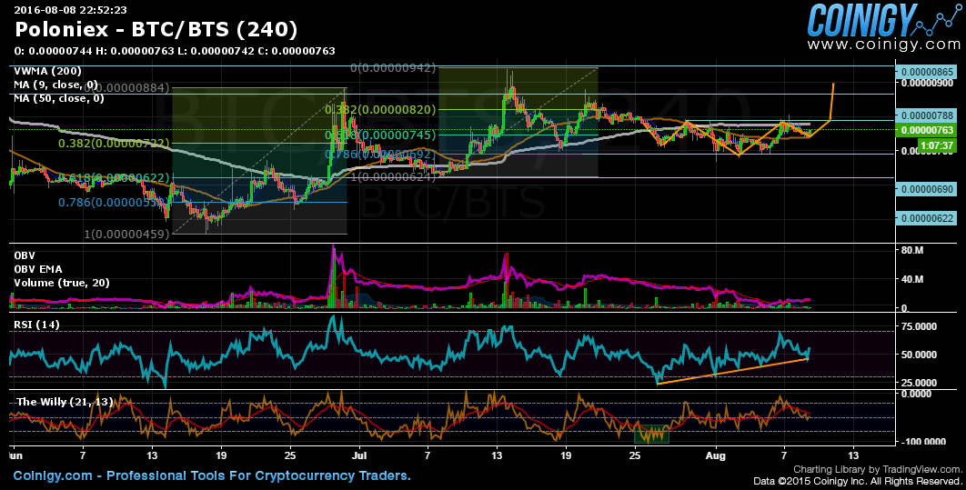966x490 pixels.
Task: Click the Data ©2015 Coinigy Inc. copyright text
Action: tap(857, 480)
